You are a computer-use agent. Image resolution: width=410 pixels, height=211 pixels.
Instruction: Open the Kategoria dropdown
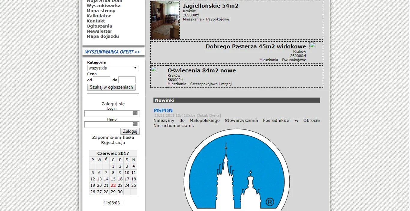113,68
